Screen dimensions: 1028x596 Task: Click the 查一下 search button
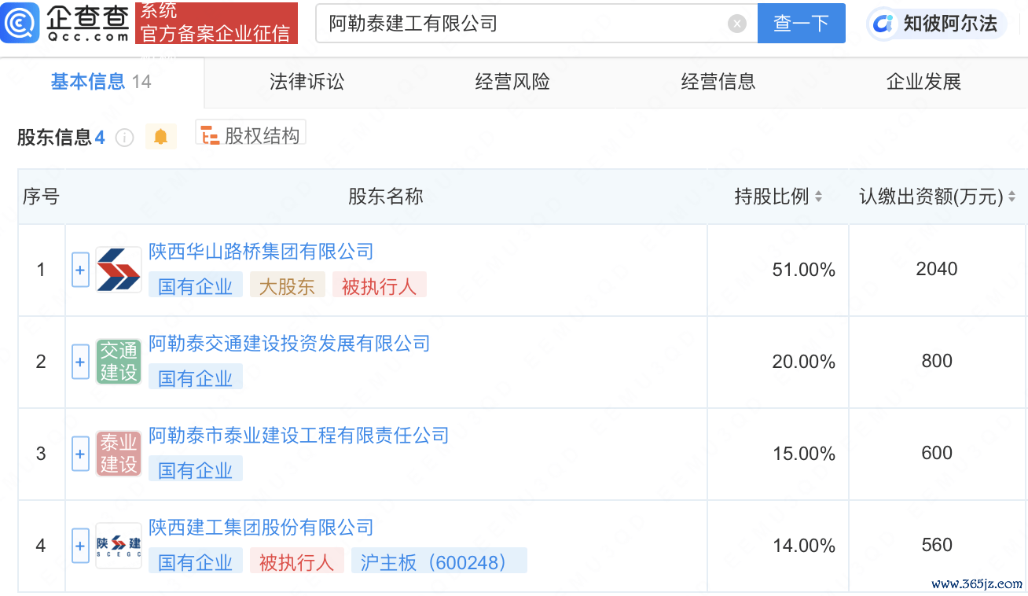coord(801,24)
